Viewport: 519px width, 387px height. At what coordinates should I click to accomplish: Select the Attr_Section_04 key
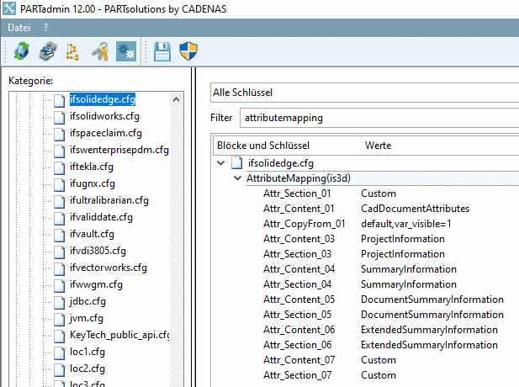pos(297,284)
